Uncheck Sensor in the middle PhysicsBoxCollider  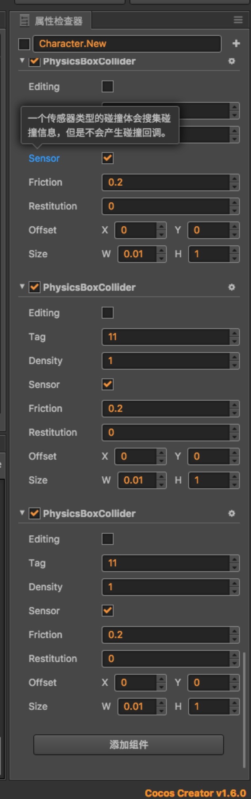pyautogui.click(x=108, y=384)
